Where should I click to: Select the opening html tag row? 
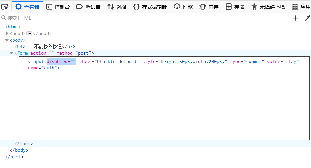pos(13,27)
